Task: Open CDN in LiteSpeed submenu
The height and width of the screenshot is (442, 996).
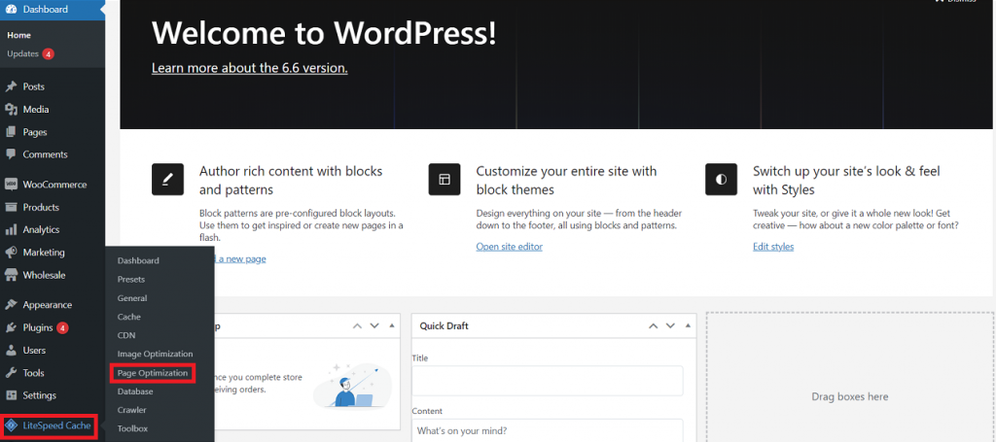Action: click(126, 335)
